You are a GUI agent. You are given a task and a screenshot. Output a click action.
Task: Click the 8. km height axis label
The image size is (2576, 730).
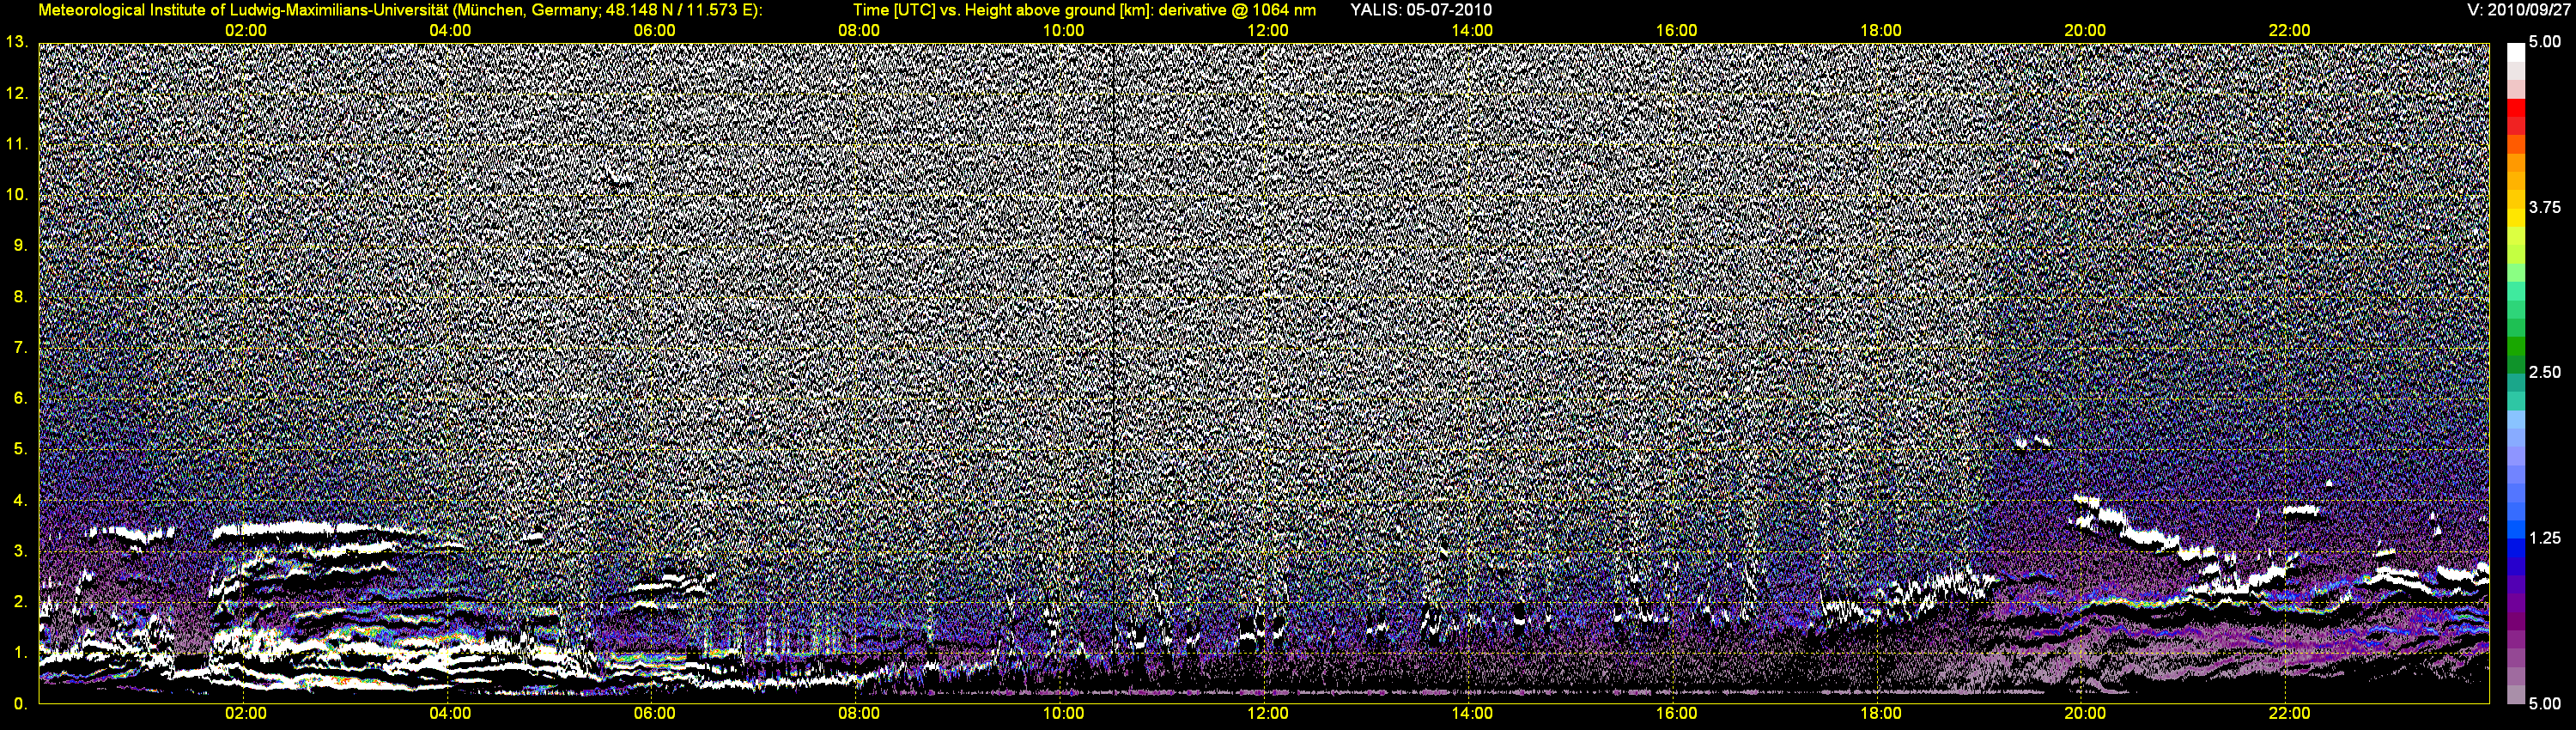(x=20, y=296)
